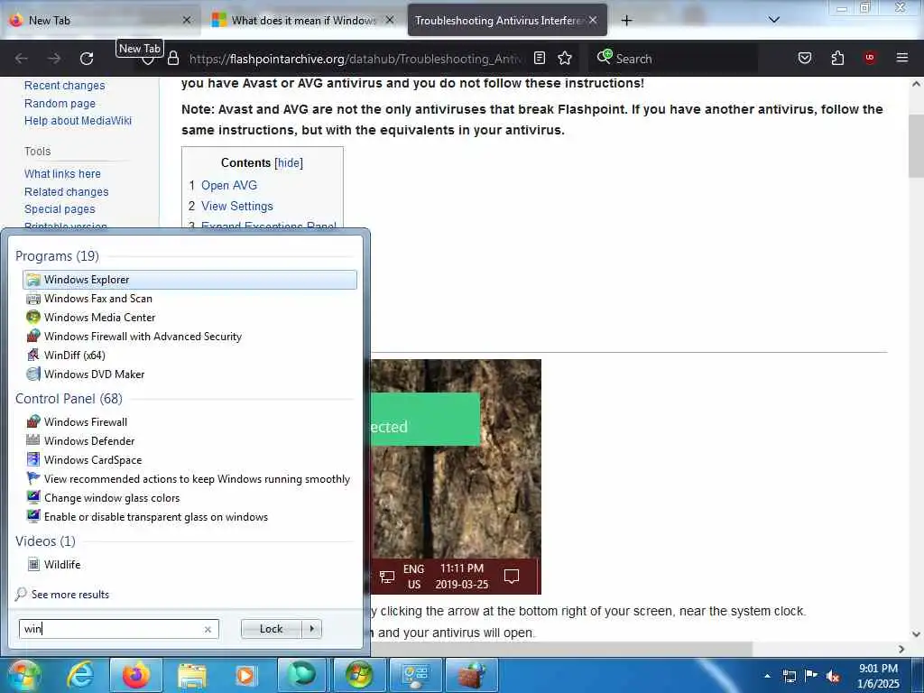The width and height of the screenshot is (924, 693).
Task: Show hidden system tray icons
Action: point(767,676)
